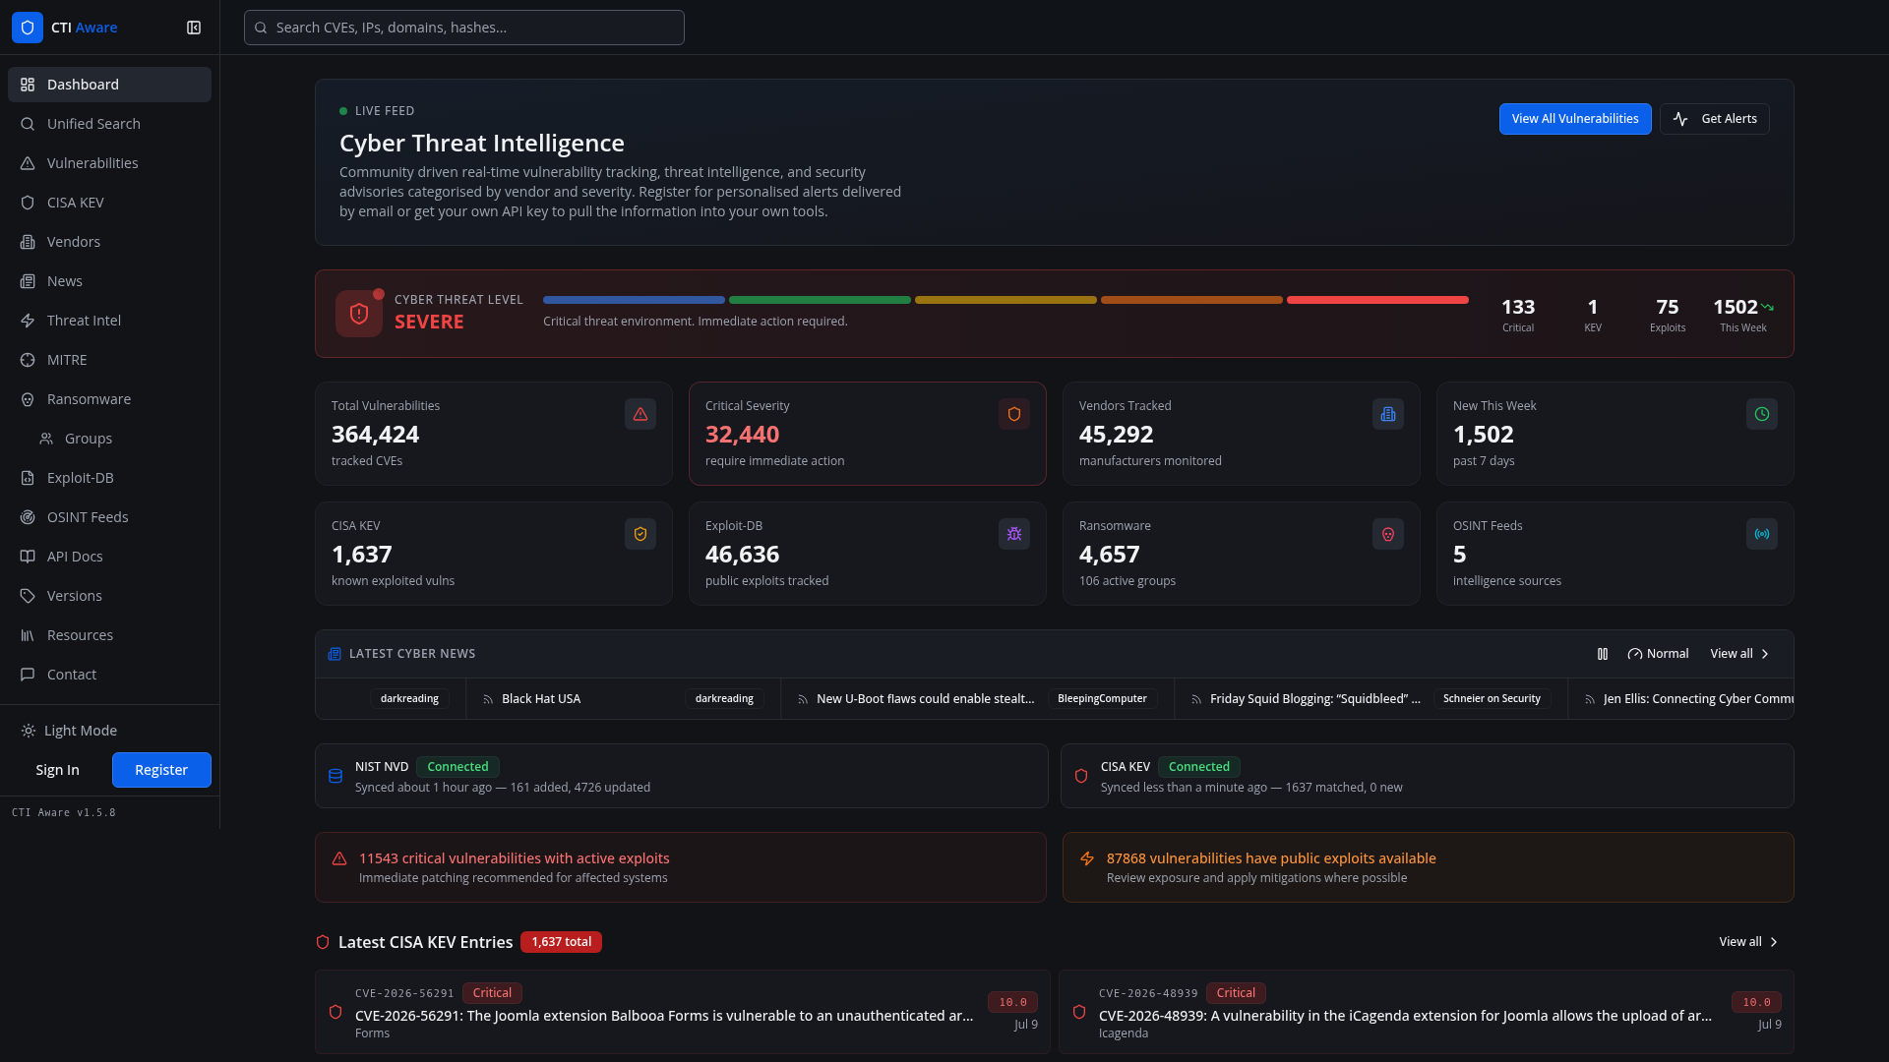This screenshot has height=1062, width=1889.
Task: Click the Critical Severity shield icon
Action: tap(1014, 414)
